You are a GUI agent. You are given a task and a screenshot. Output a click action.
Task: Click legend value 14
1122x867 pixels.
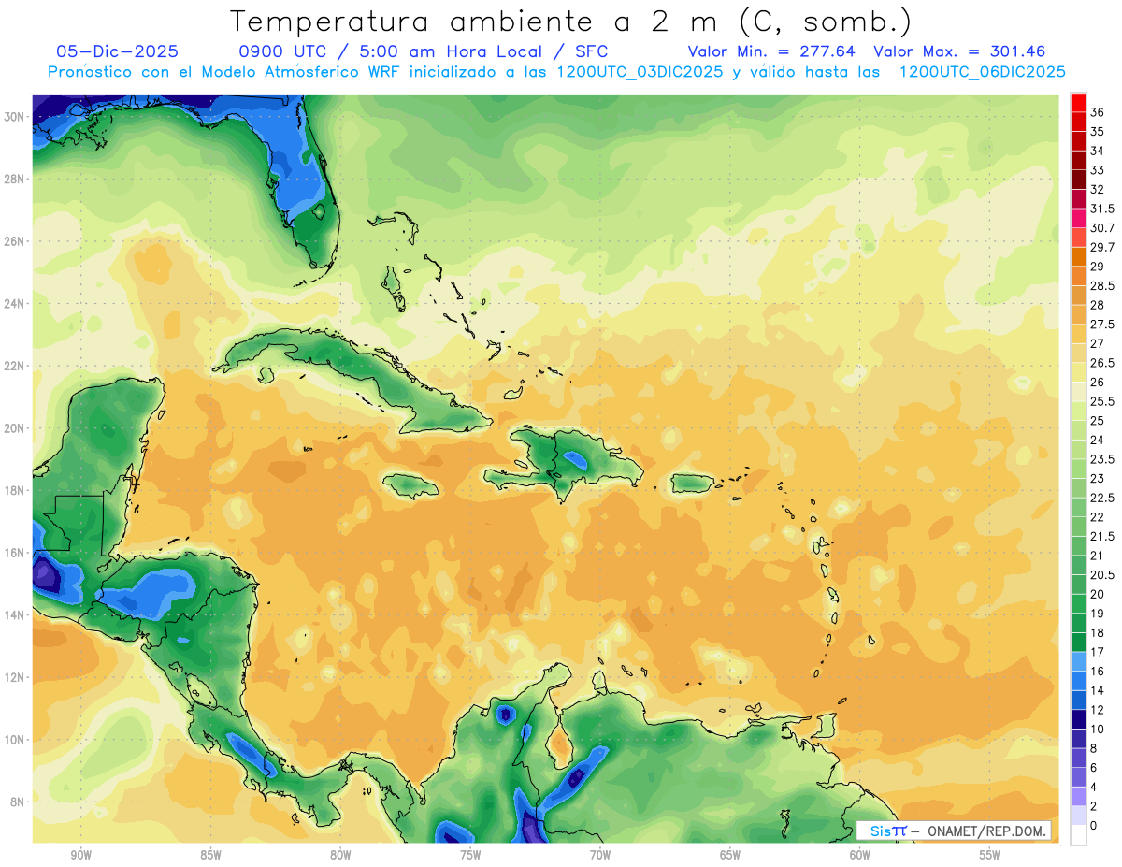pyautogui.click(x=1098, y=690)
